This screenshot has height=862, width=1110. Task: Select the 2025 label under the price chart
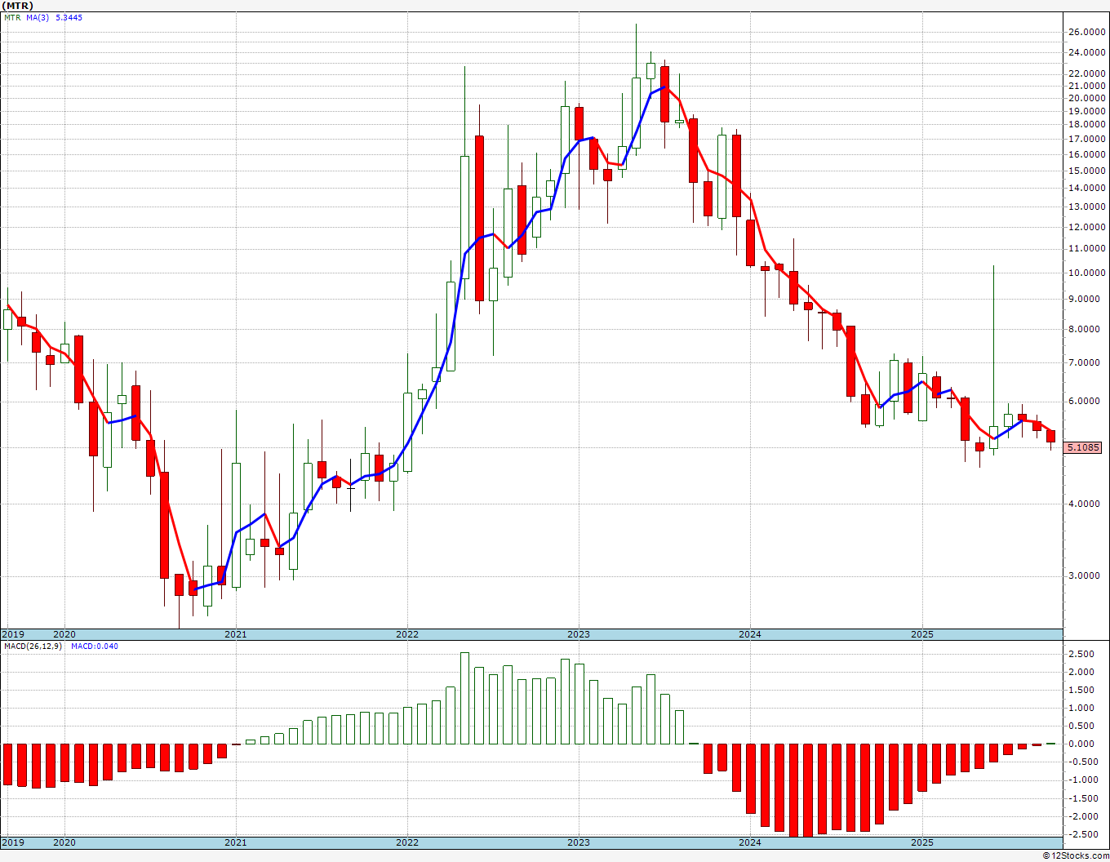click(922, 634)
